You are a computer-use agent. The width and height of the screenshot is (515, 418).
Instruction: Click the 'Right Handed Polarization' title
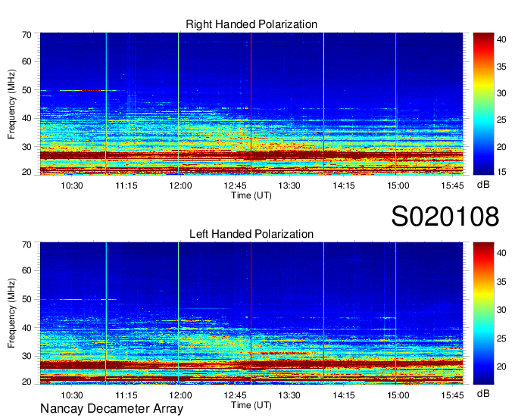(x=251, y=24)
